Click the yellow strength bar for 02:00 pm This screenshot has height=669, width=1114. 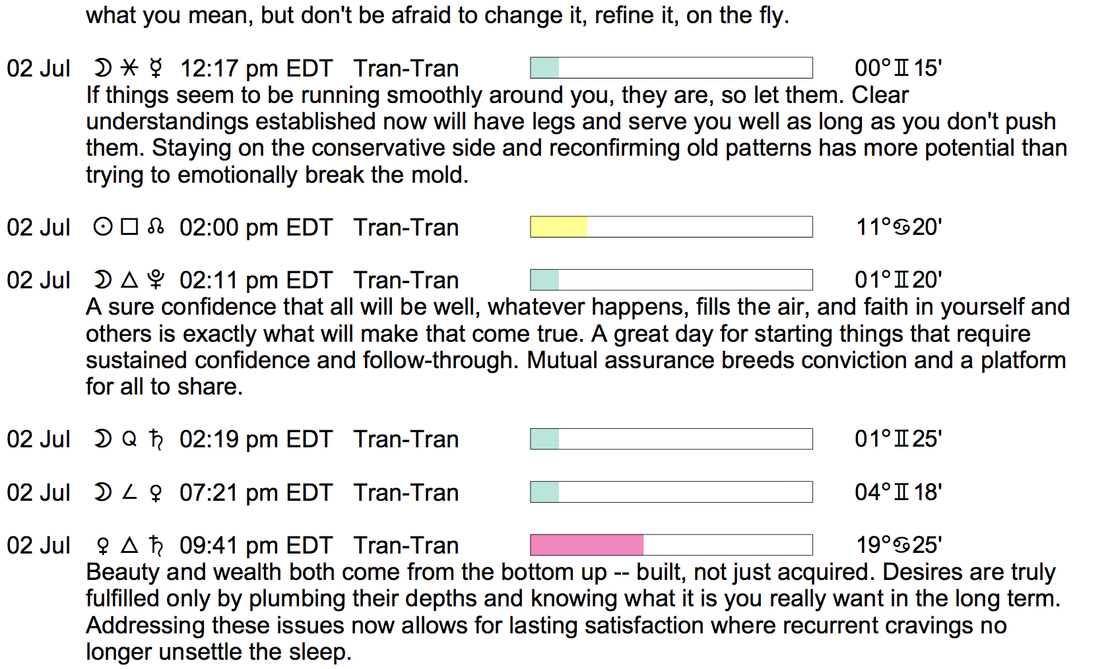coord(558,227)
